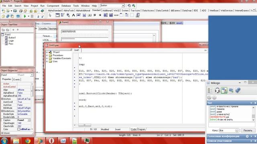The image size is (257, 144).
Task: Click the Help book icon in toolbar
Action: click(x=42, y=11)
